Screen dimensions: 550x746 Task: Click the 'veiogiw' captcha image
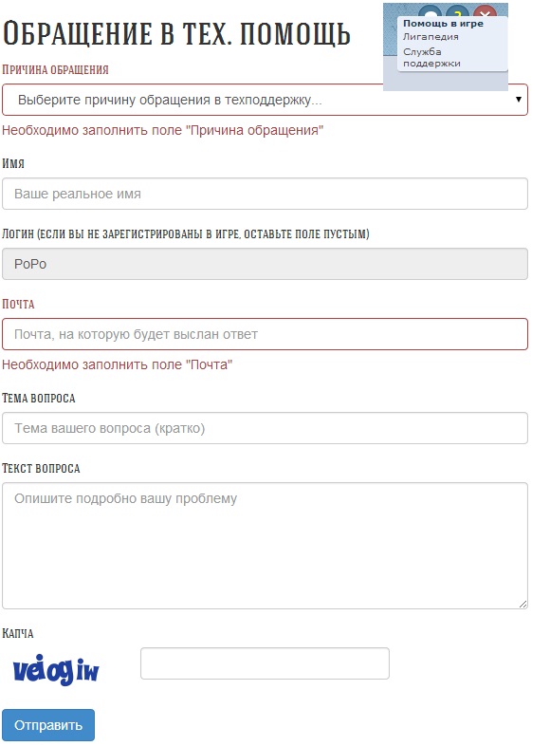[x=56, y=669]
